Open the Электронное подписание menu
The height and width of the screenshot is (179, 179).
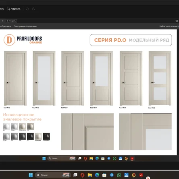(x=25, y=26)
